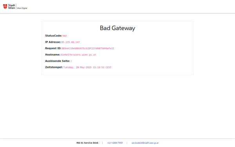Select the Request ID hash value
This screenshot has height=147, width=235.
coord(88,49)
